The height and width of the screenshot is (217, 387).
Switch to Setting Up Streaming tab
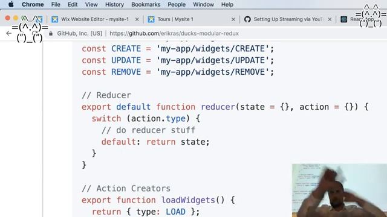[288, 19]
